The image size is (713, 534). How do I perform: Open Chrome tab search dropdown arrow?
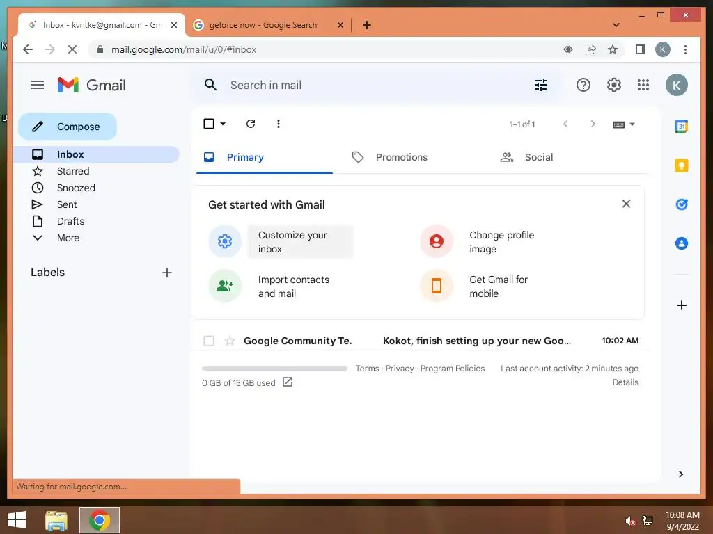pyautogui.click(x=616, y=25)
